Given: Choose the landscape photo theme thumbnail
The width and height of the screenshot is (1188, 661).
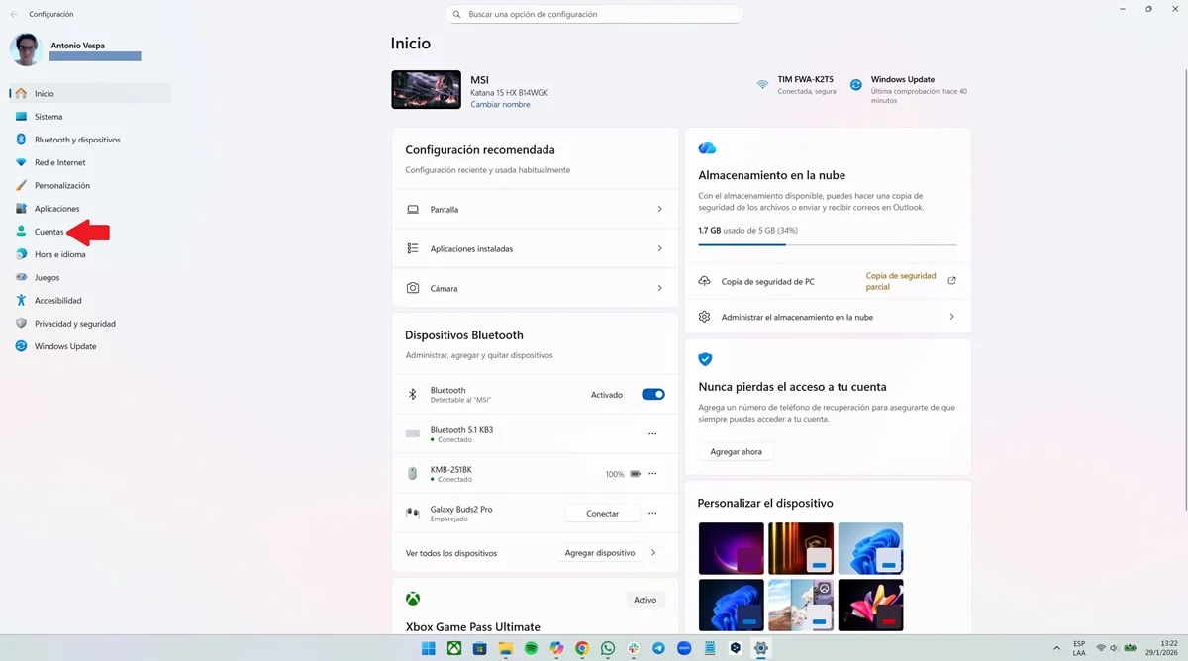Looking at the screenshot, I should 801,605.
